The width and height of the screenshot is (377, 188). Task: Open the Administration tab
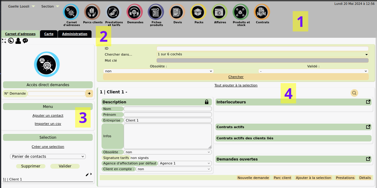75,34
